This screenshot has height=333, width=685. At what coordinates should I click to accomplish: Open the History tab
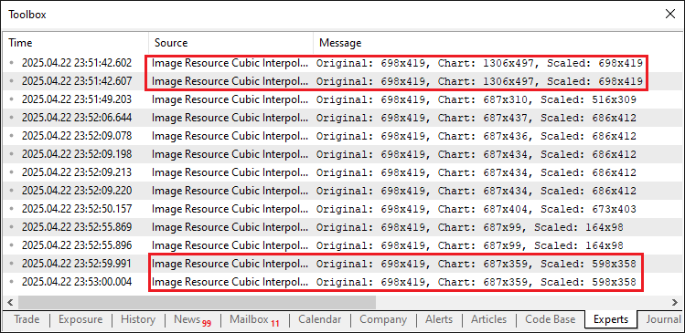click(138, 319)
